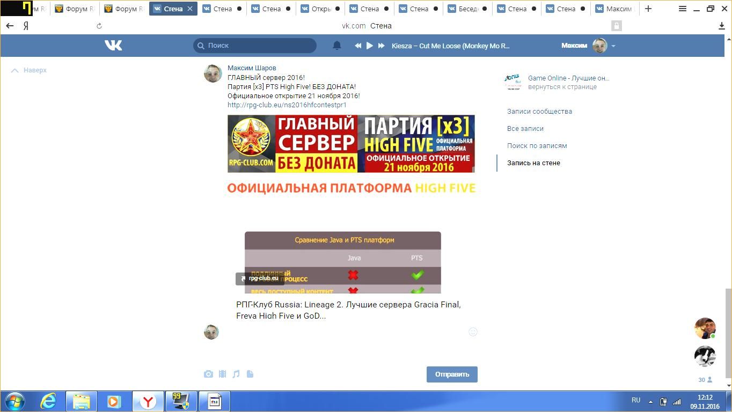Attach audio using the music note icon

point(236,374)
